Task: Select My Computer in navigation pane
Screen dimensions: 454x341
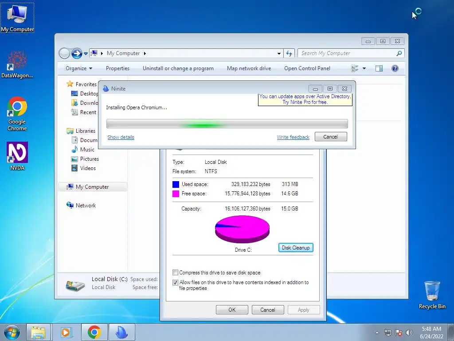Action: [93, 187]
